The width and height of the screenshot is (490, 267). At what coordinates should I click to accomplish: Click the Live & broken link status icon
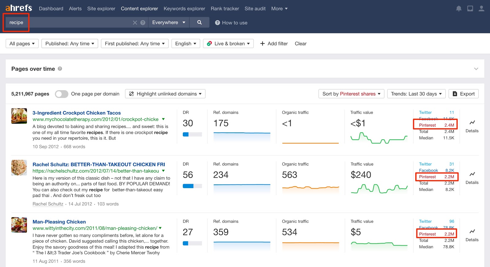coord(209,44)
